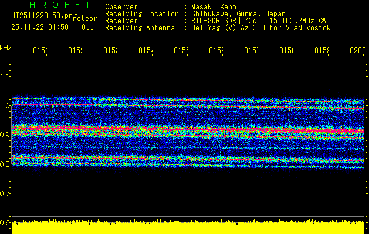Click the green meteor label
This screenshot has height=234, width=369.
click(x=85, y=19)
